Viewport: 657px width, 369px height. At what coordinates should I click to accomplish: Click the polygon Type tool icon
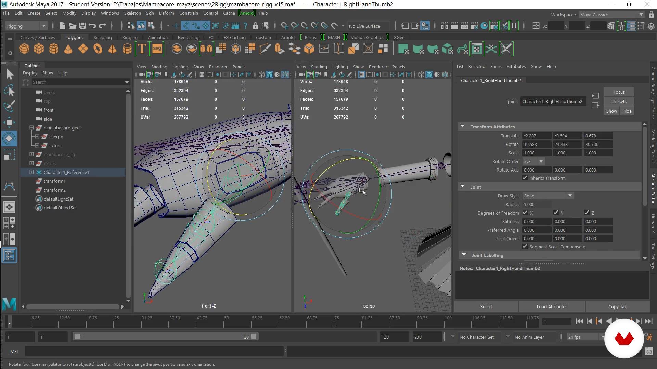tap(142, 49)
